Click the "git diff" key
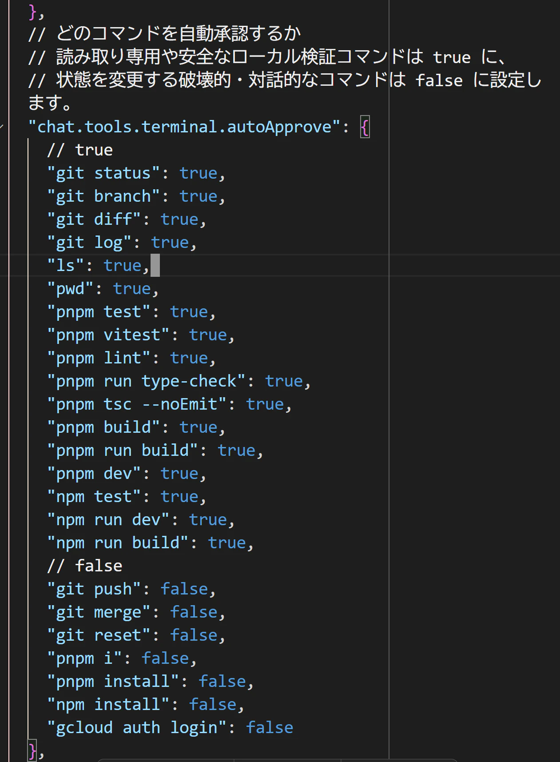Screen dimensions: 560x762 (94, 220)
